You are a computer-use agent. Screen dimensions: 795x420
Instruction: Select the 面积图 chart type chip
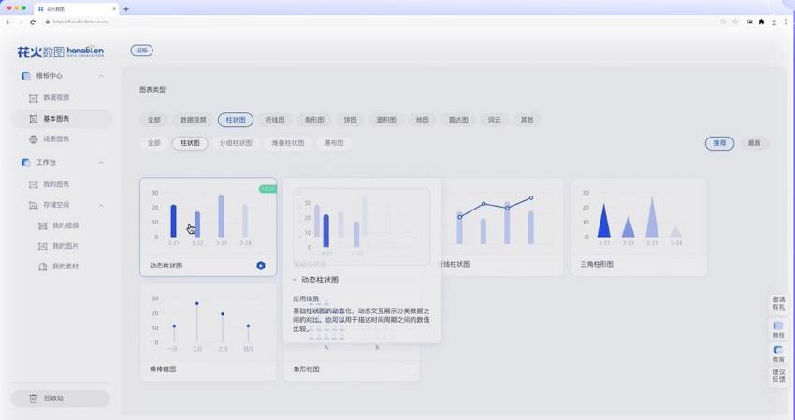(x=386, y=120)
